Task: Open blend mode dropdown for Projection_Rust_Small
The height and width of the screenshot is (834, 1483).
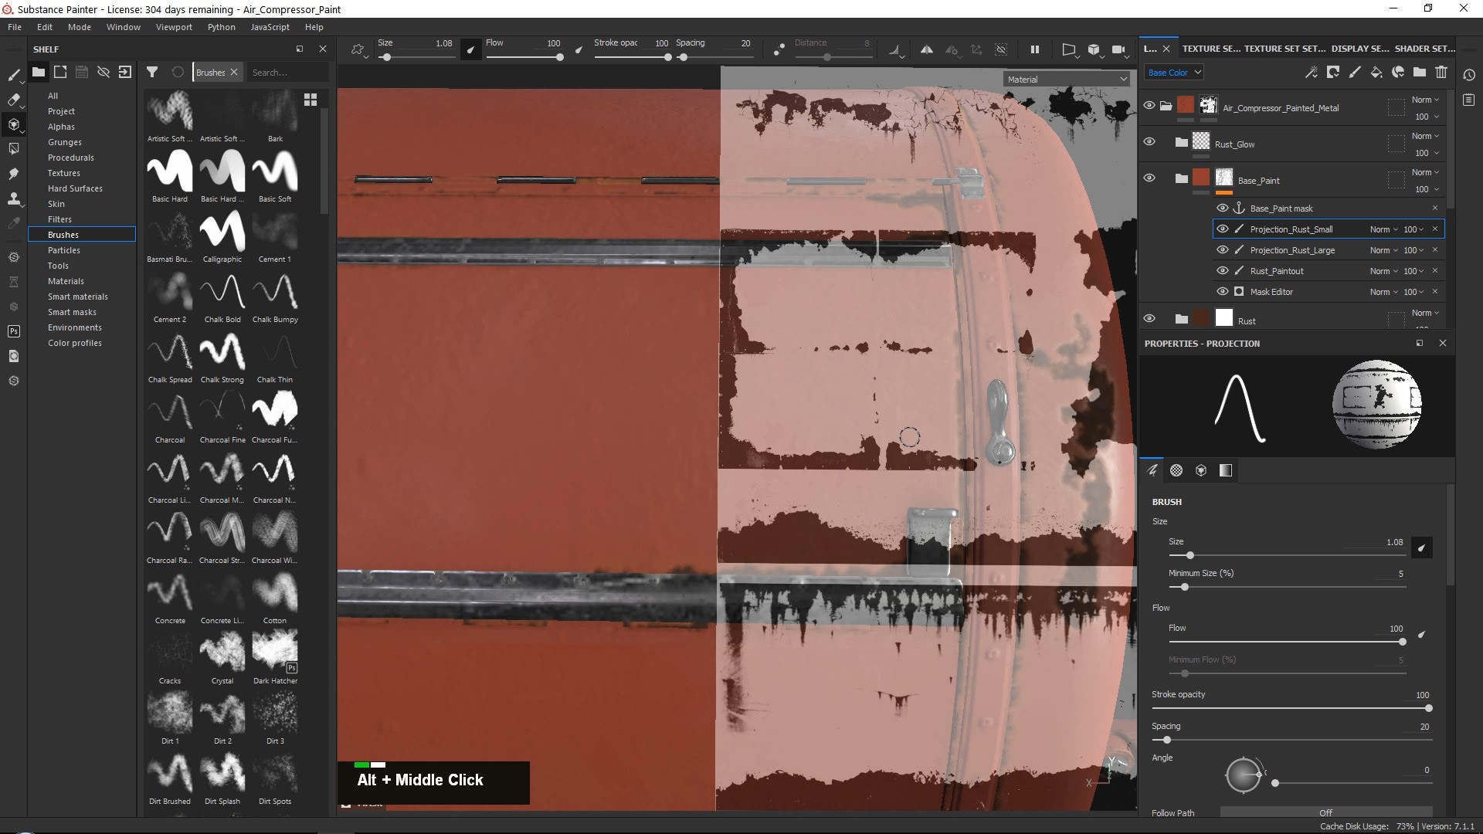Action: 1384,229
